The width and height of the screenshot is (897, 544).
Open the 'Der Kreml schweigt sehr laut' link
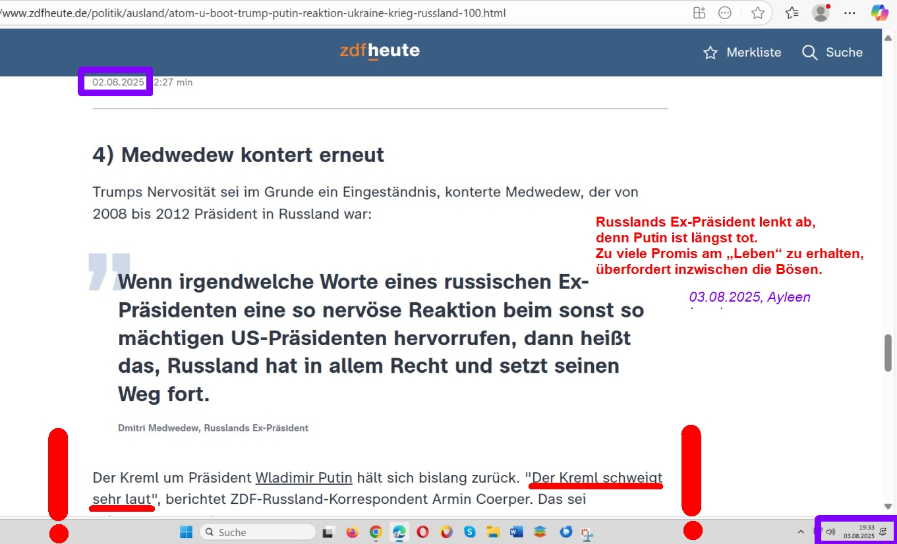pyautogui.click(x=596, y=477)
